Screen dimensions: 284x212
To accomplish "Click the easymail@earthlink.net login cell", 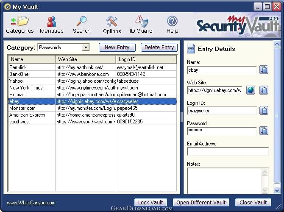I will 146,67.
